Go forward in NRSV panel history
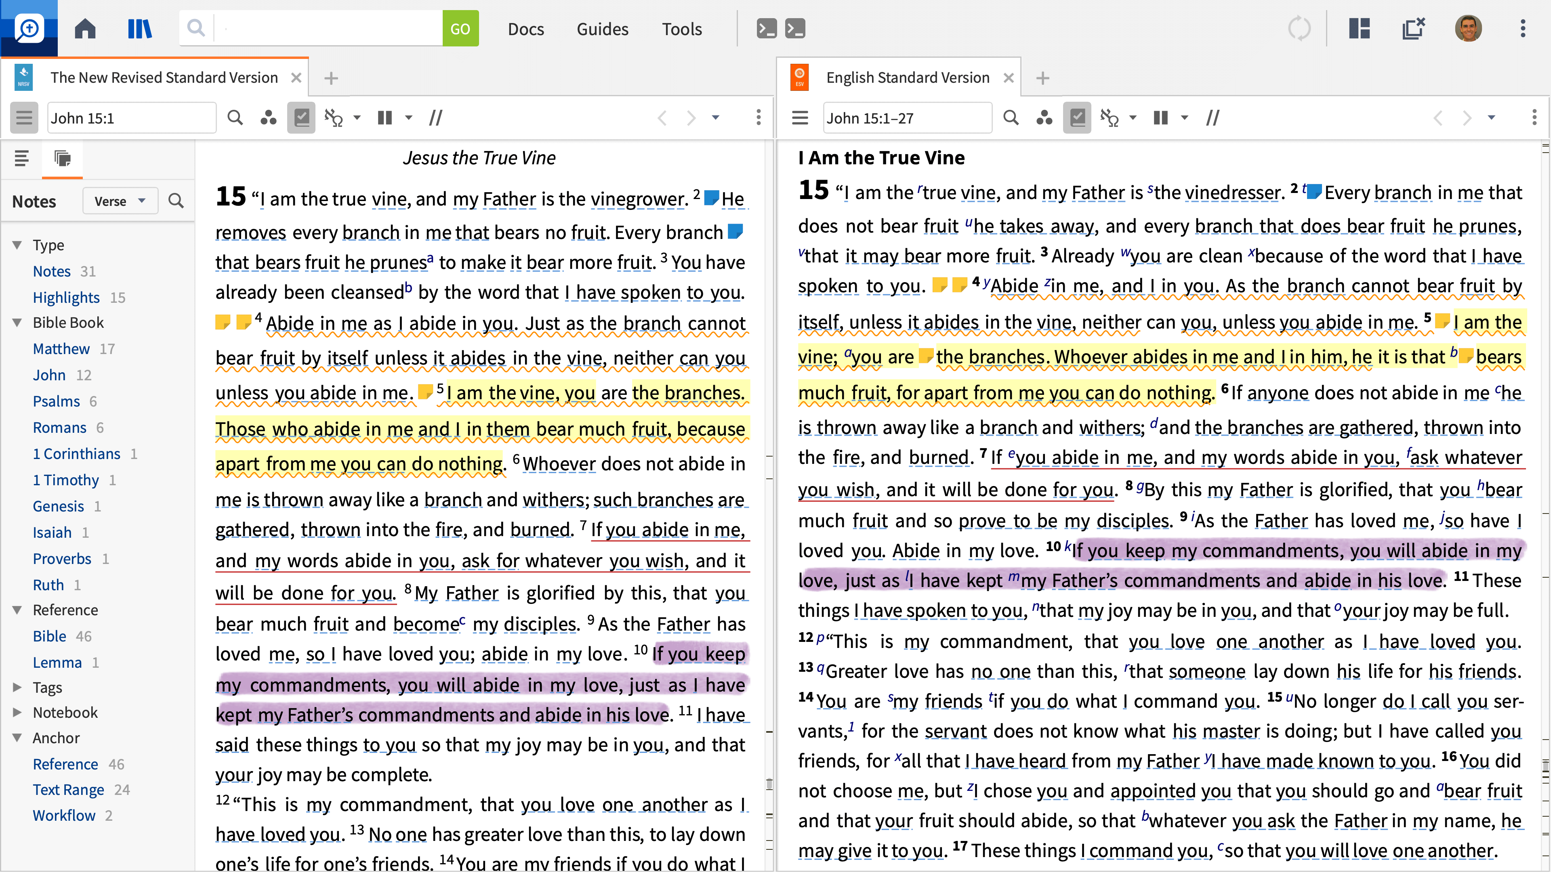1551x872 pixels. [691, 118]
